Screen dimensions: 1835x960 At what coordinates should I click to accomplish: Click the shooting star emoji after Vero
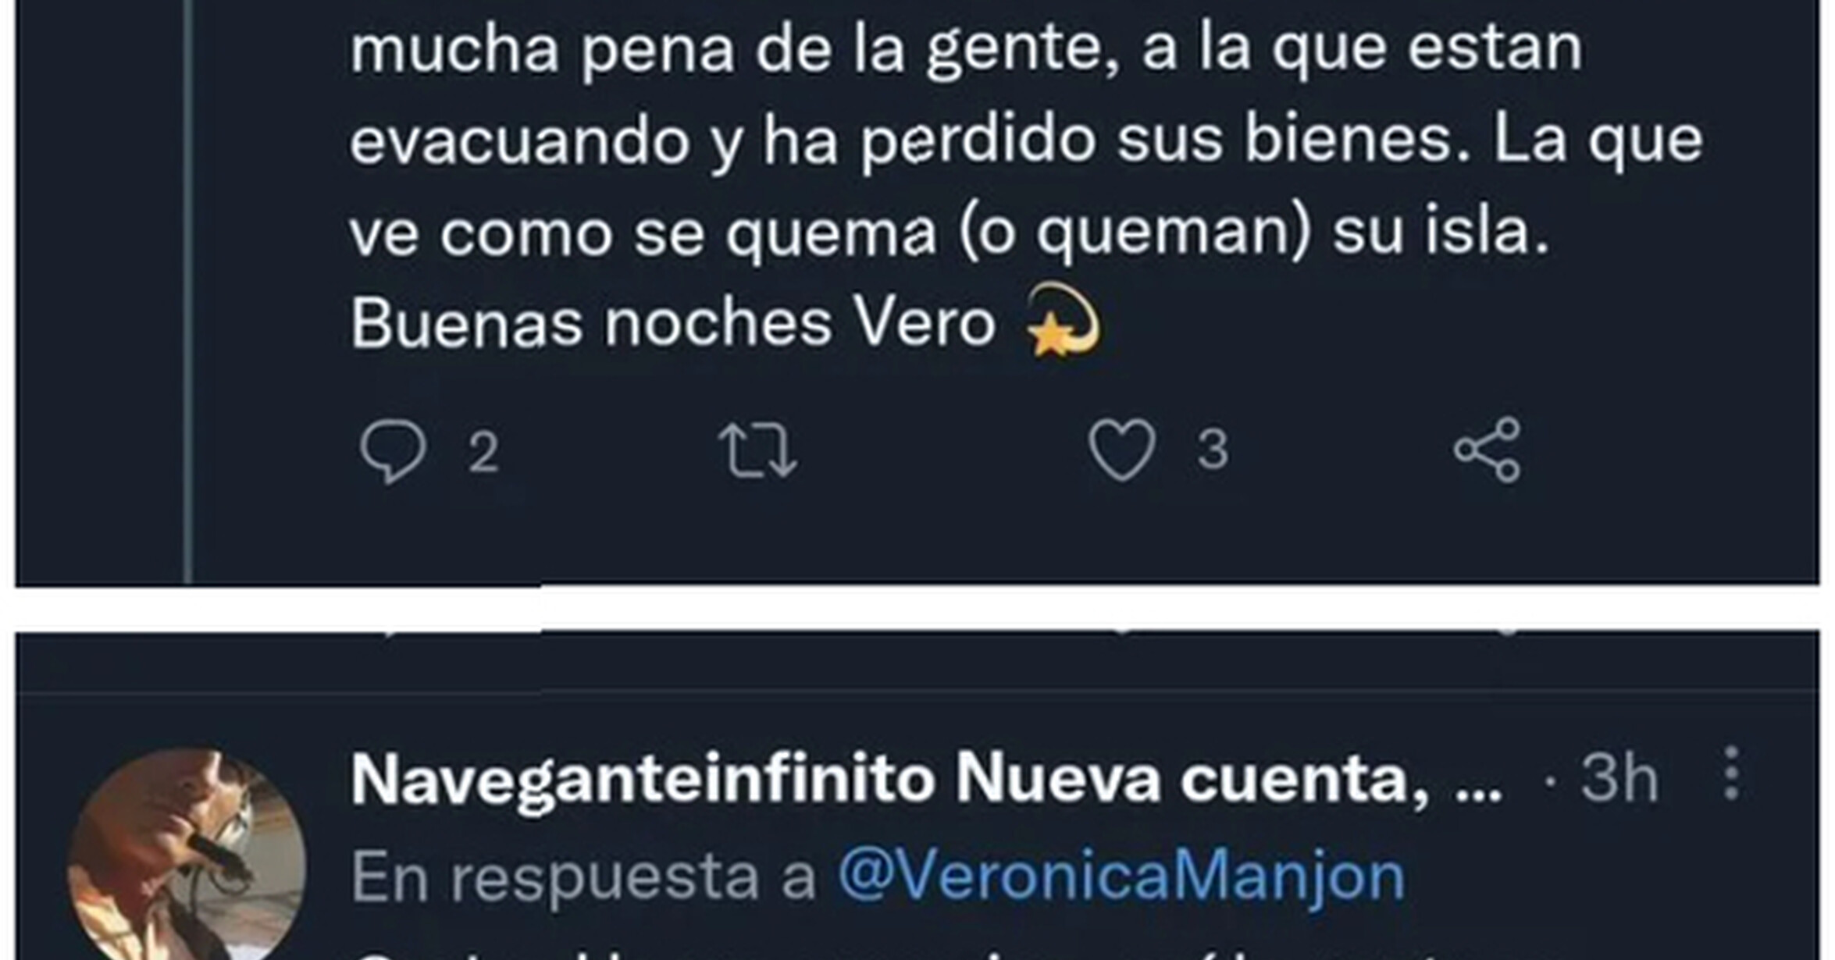pyautogui.click(x=1064, y=320)
